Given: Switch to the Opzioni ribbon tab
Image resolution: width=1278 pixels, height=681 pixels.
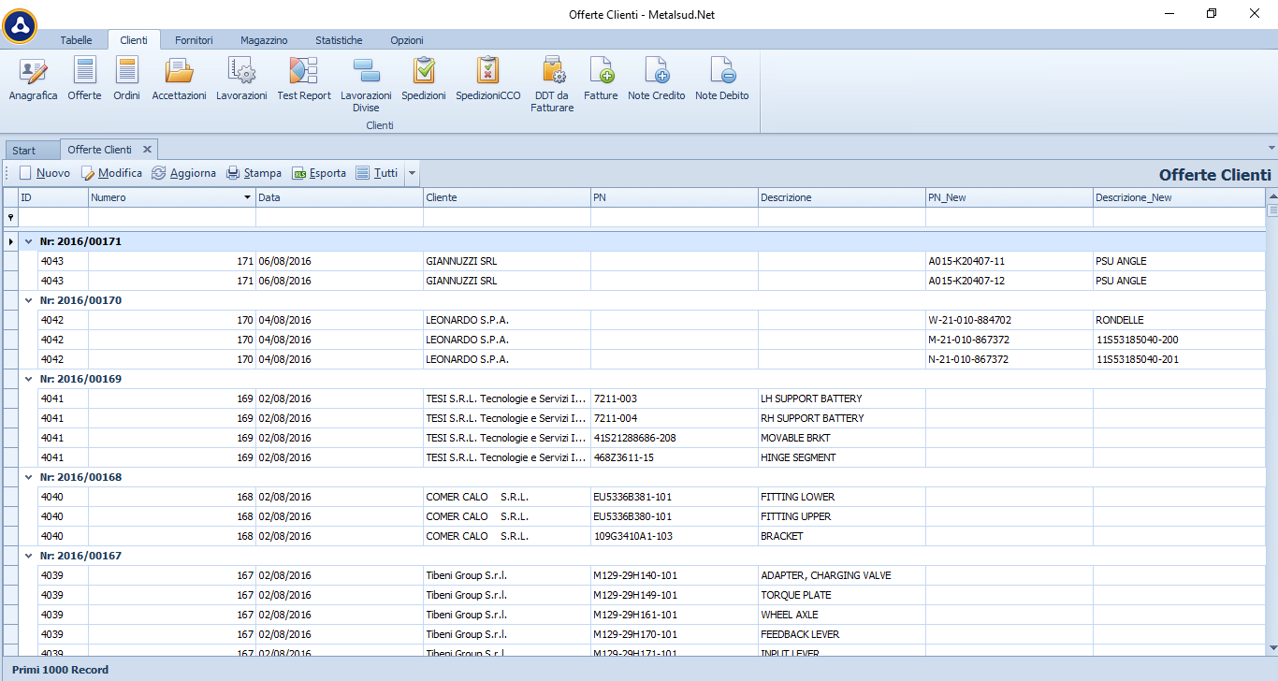Looking at the screenshot, I should [407, 40].
